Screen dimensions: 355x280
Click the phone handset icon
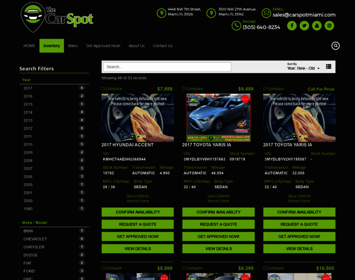pyautogui.click(x=236, y=26)
